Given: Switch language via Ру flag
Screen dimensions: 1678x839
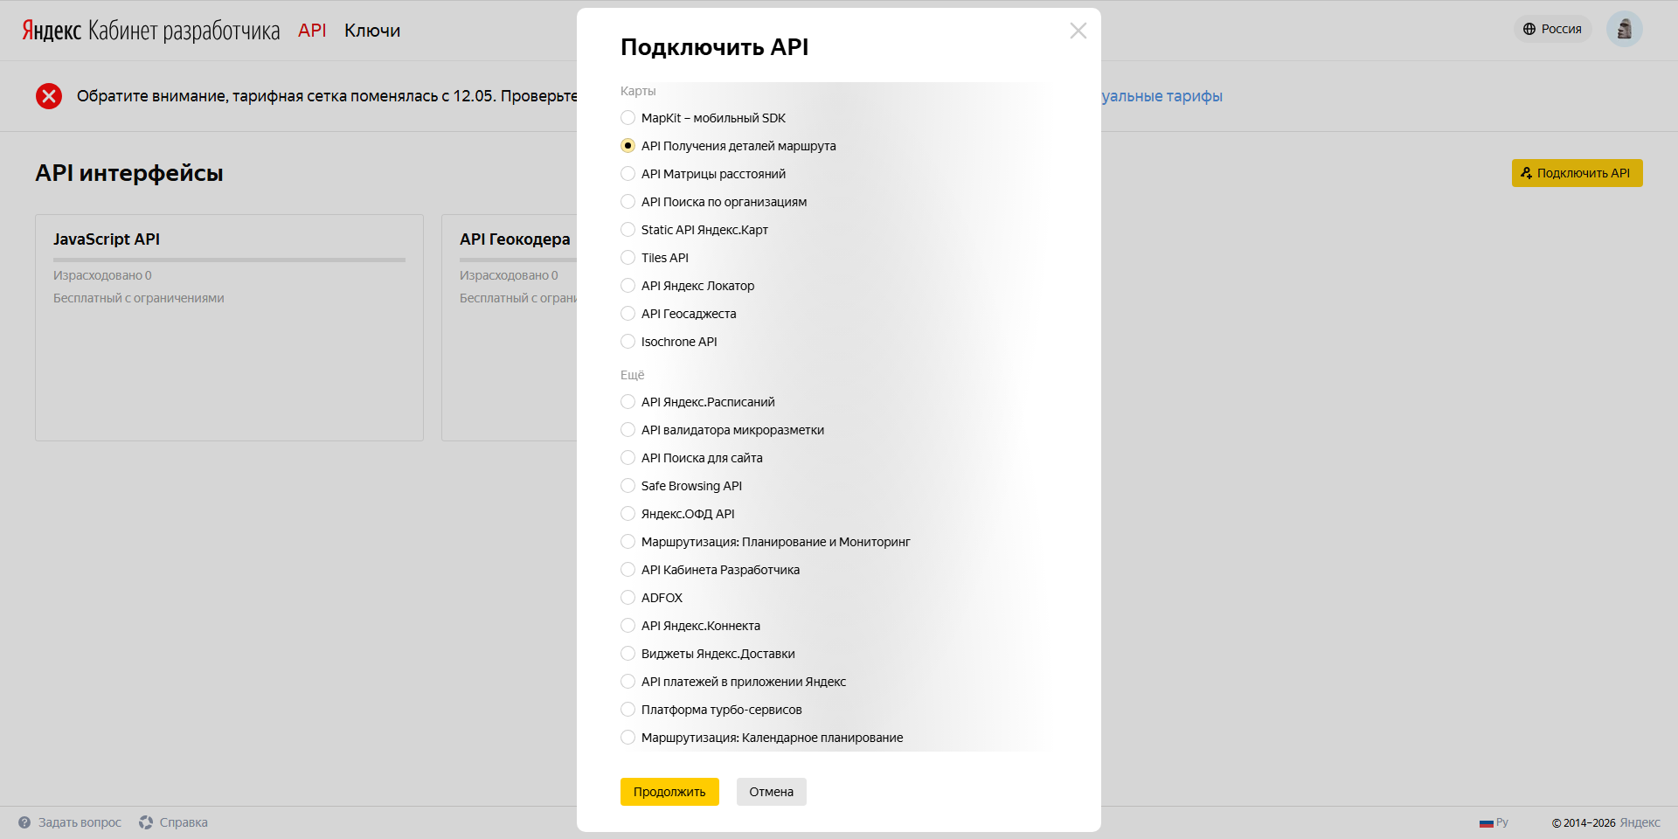Looking at the screenshot, I should (1494, 822).
